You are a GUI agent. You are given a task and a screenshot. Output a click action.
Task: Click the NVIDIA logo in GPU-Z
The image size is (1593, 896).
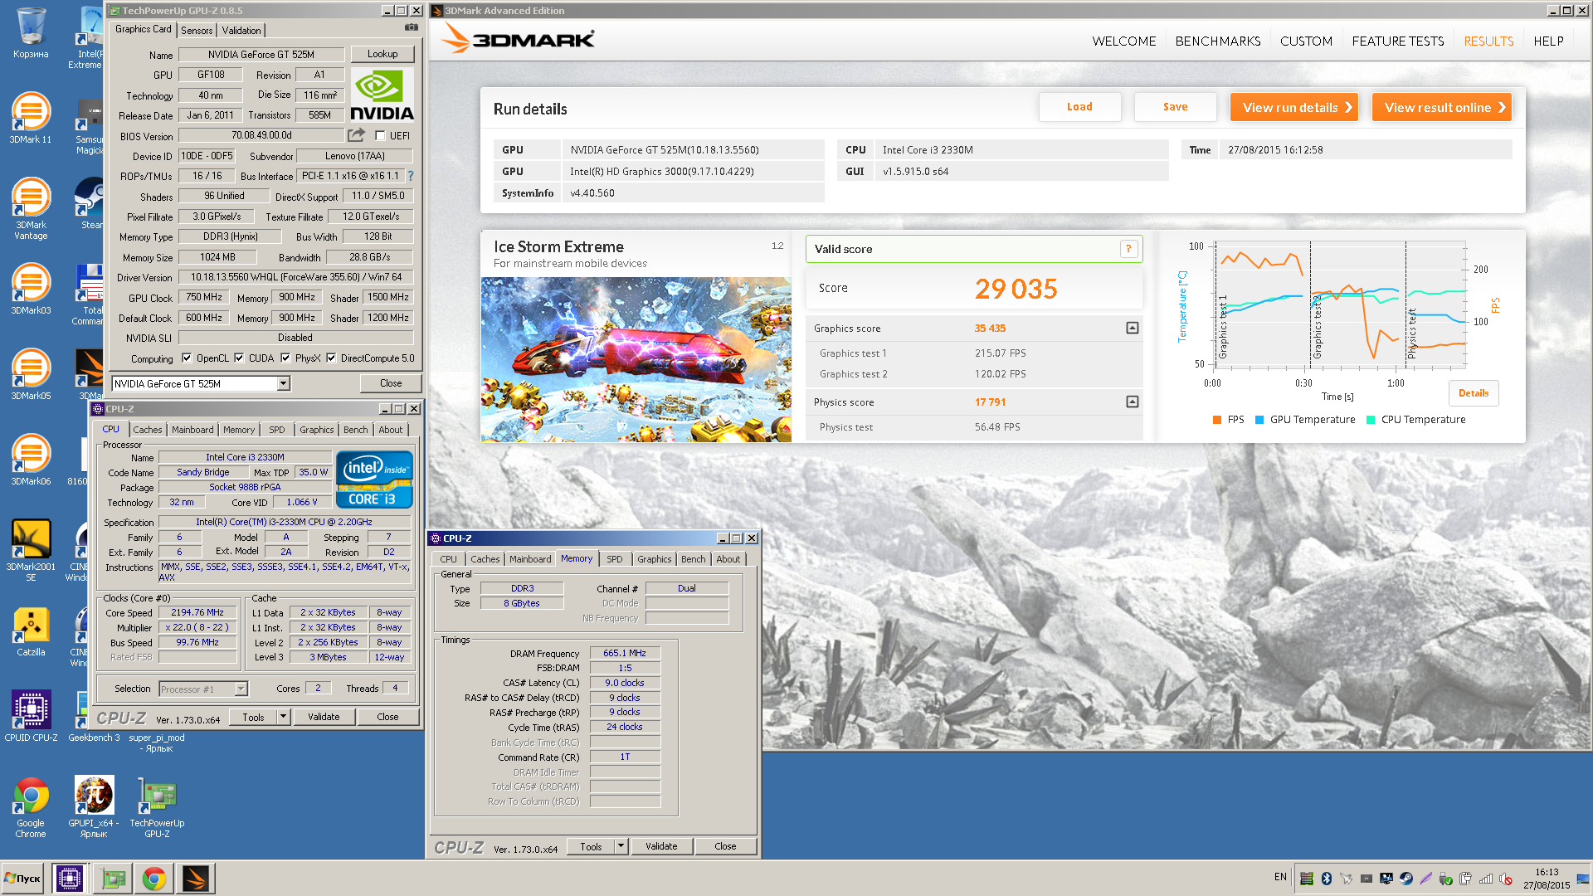click(x=382, y=95)
